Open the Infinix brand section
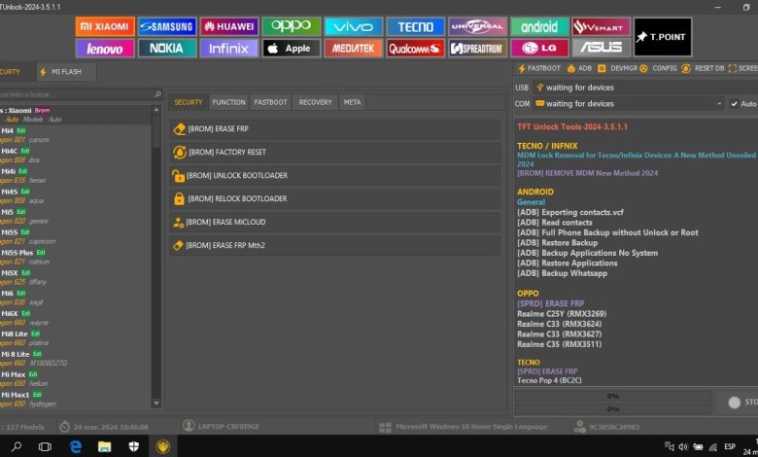Viewport: 758px width, 457px height. click(x=229, y=49)
